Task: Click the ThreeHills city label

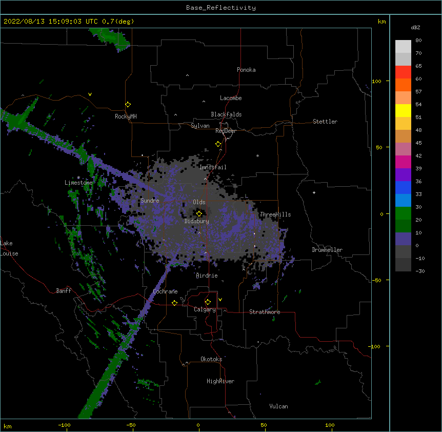Action: (275, 214)
